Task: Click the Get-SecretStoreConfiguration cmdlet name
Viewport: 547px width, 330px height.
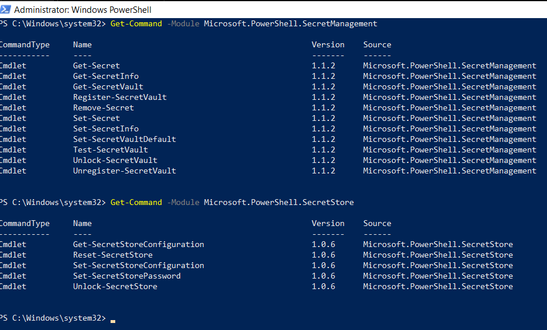Action: coord(139,245)
